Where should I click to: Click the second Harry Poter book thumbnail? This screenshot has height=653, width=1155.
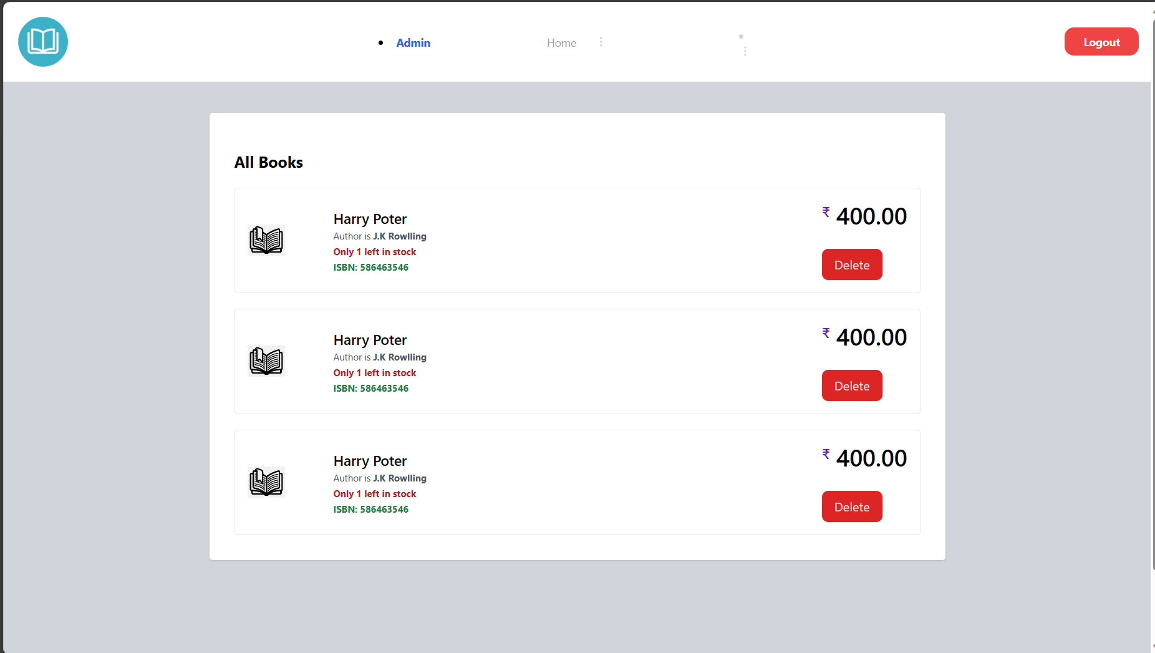266,361
